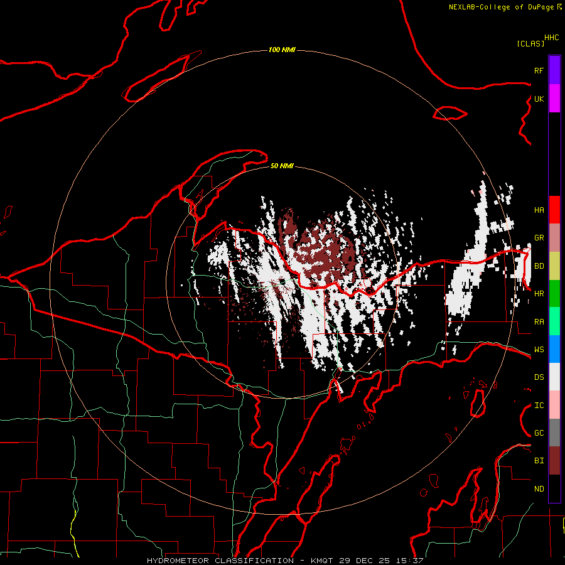Click the BD legend label
The width and height of the screenshot is (565, 565).
[539, 266]
